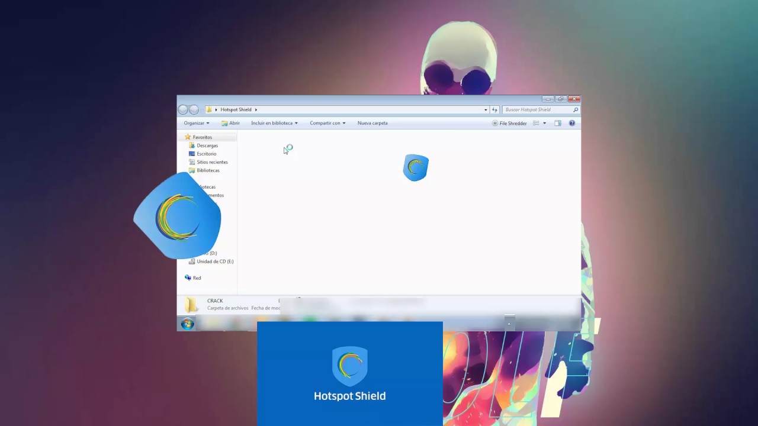Open the Organizar dropdown menu
Screen dimensions: 758x426
point(197,123)
